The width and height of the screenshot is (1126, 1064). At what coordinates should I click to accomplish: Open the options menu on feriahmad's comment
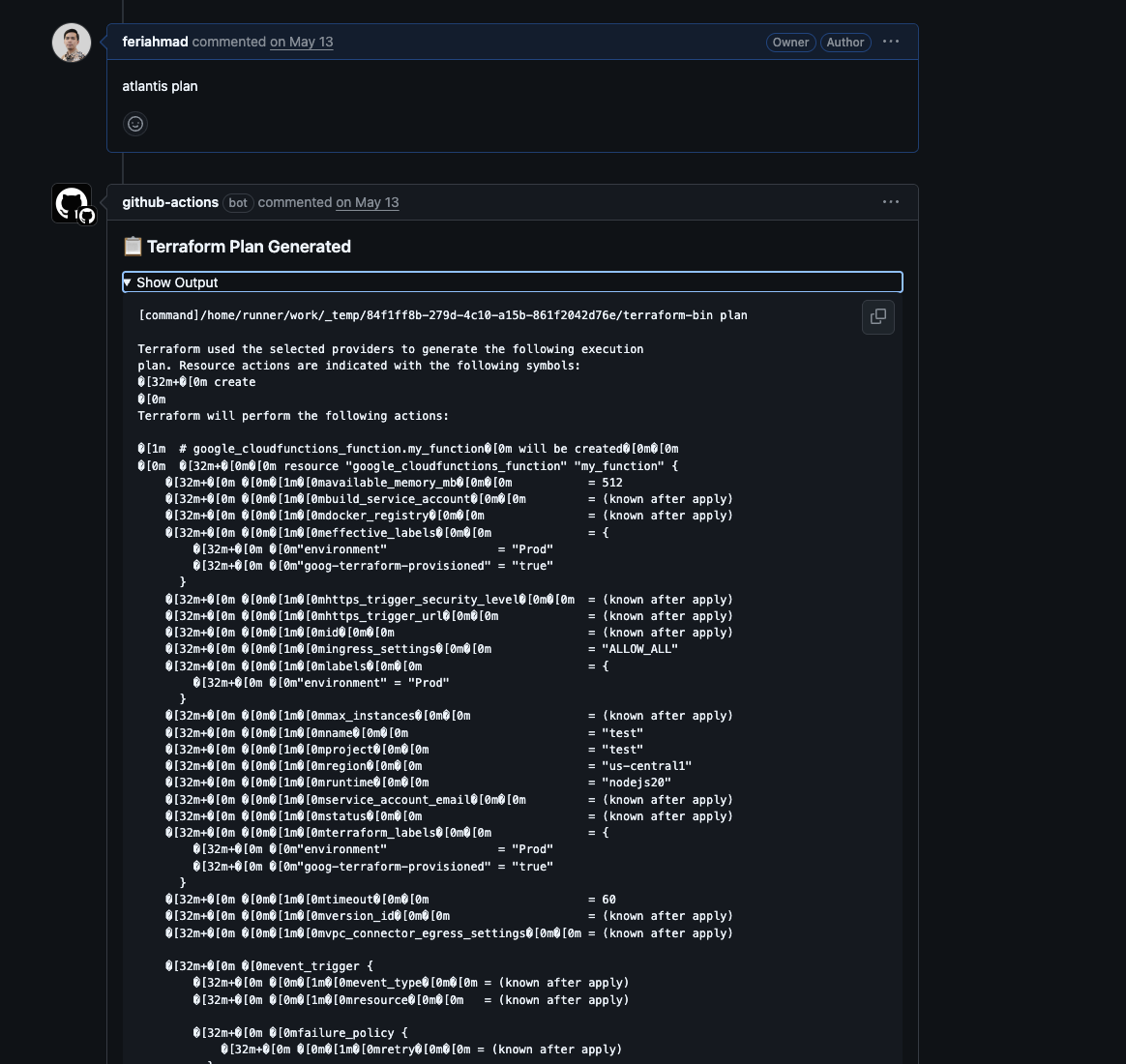coord(890,42)
